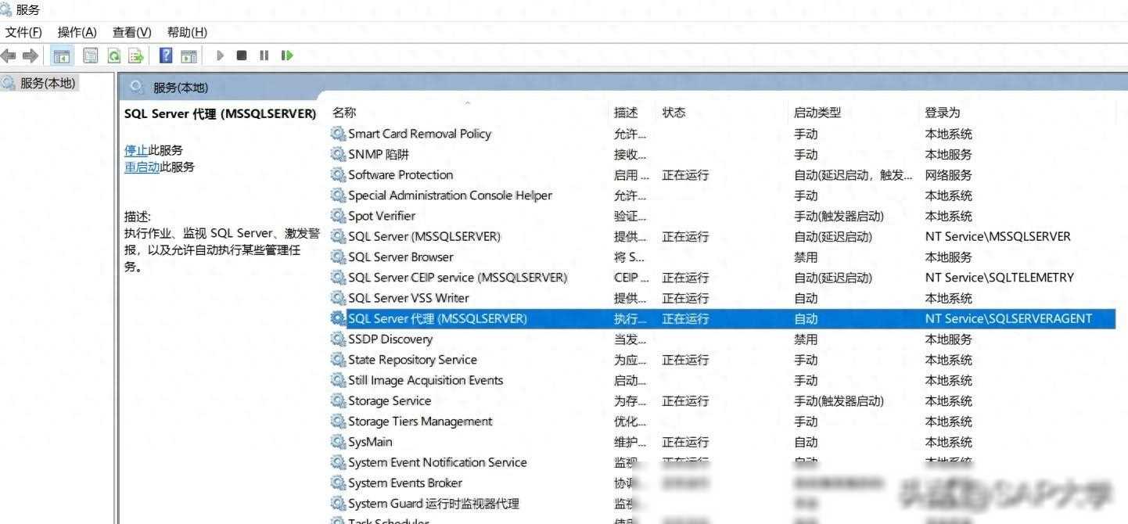The height and width of the screenshot is (524, 1128).
Task: Click 禁用 startup type of SSDP Discovery
Action: click(806, 339)
